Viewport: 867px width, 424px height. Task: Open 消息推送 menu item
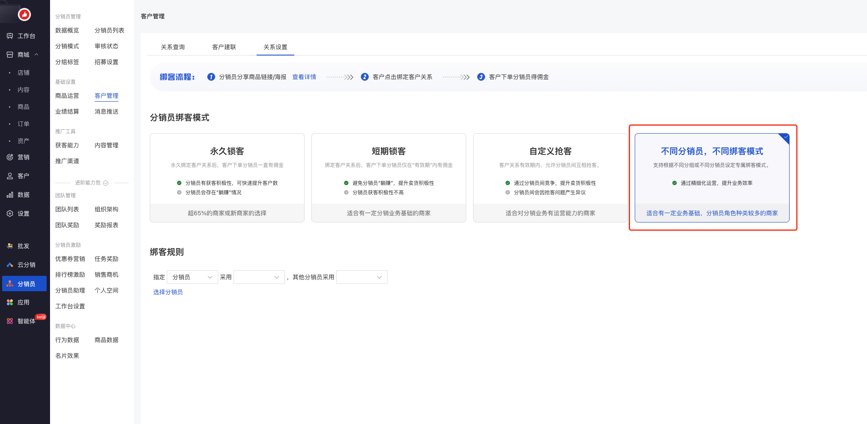coord(107,111)
